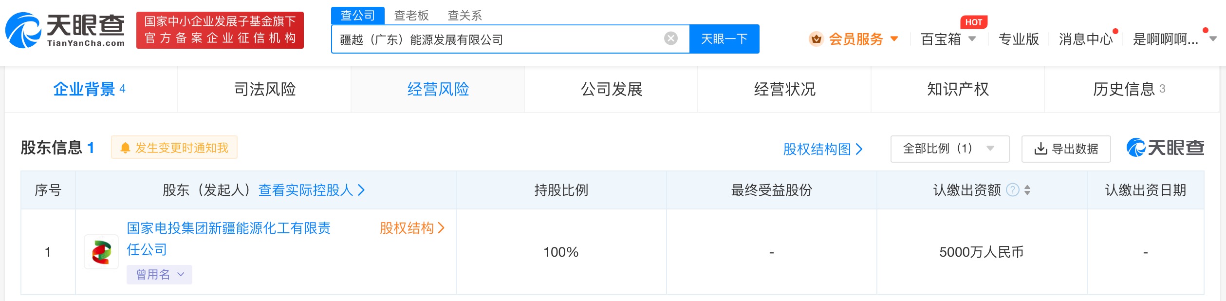Click the 100% shareholding ratio cell
This screenshot has width=1226, height=301.
[561, 252]
